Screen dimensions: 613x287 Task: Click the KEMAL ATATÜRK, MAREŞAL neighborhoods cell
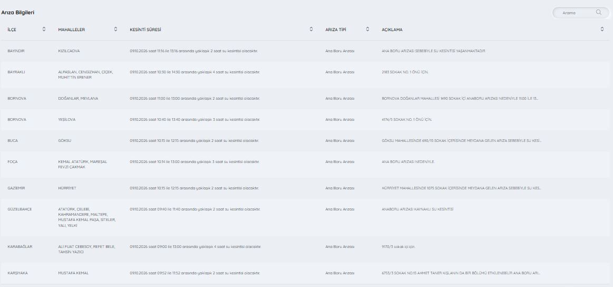(83, 165)
